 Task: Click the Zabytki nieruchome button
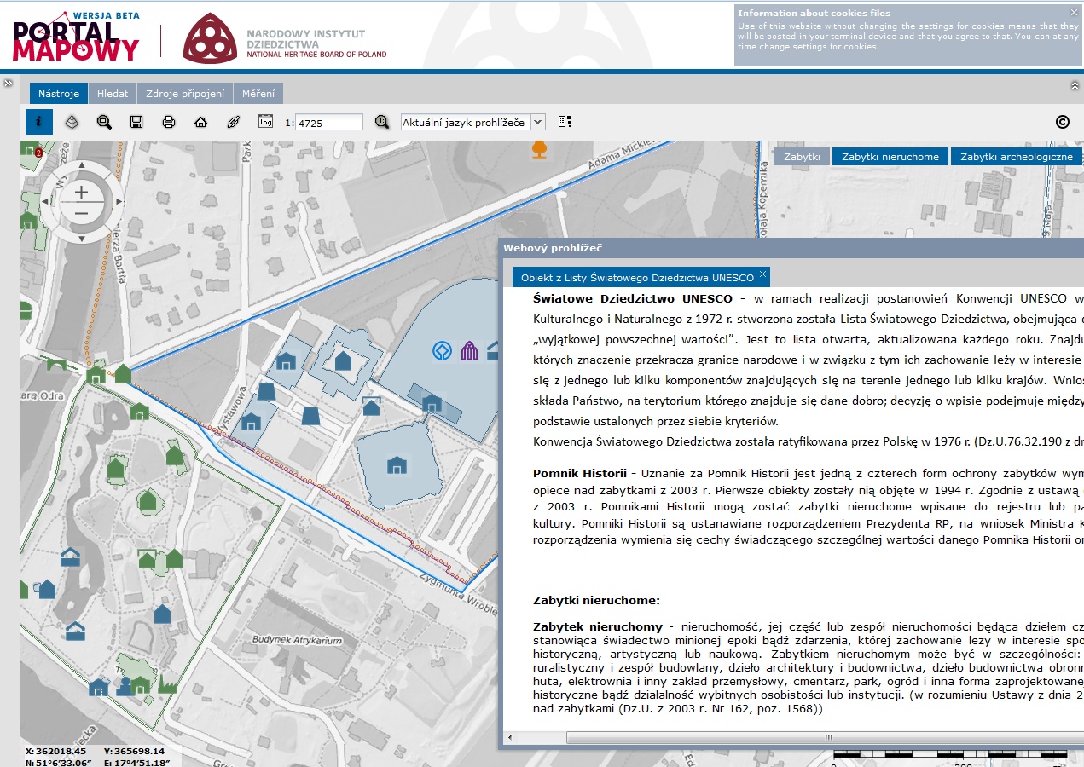[x=890, y=157]
